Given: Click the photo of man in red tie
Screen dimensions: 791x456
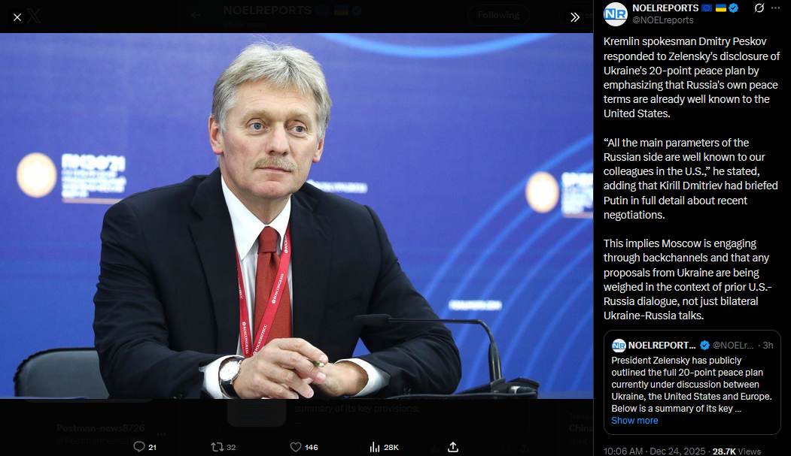Looking at the screenshot, I should click(297, 216).
